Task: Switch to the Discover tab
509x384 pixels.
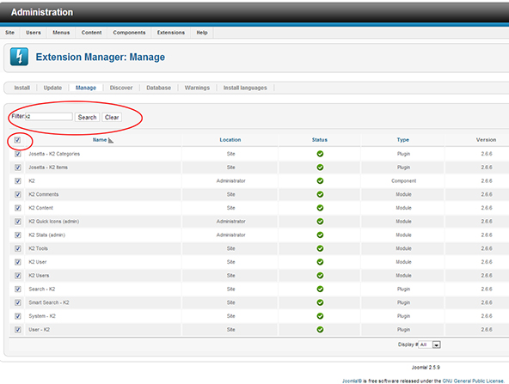Action: point(121,88)
